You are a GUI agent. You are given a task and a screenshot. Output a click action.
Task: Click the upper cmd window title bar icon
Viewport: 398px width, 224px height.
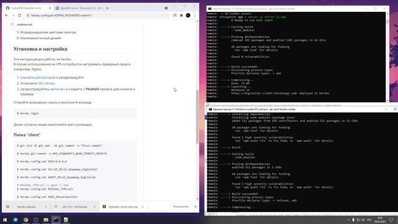click(210, 9)
